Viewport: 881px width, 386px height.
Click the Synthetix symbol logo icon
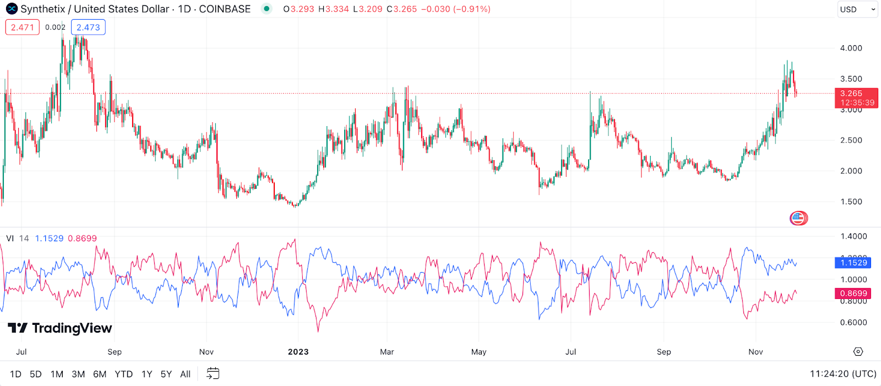pos(12,9)
